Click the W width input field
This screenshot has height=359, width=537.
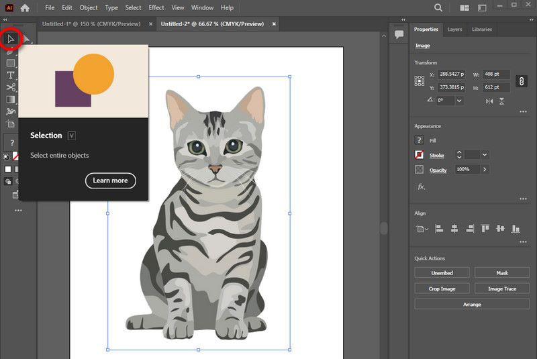[x=497, y=74]
